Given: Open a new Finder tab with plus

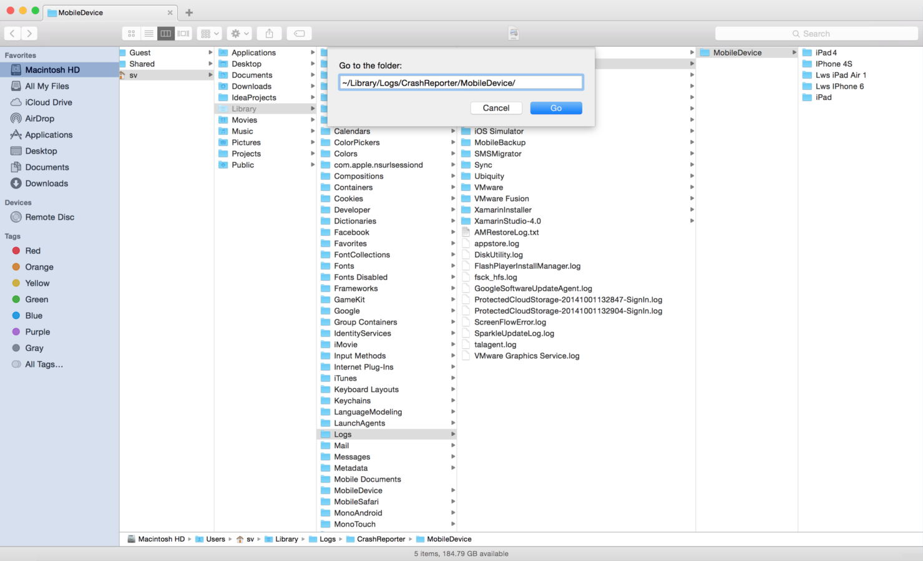Looking at the screenshot, I should (x=189, y=12).
